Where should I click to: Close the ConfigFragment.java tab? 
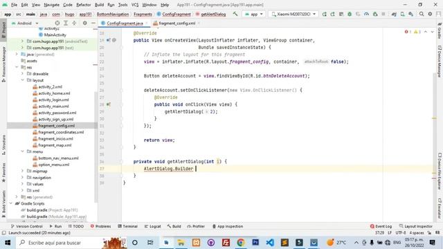pos(147,23)
